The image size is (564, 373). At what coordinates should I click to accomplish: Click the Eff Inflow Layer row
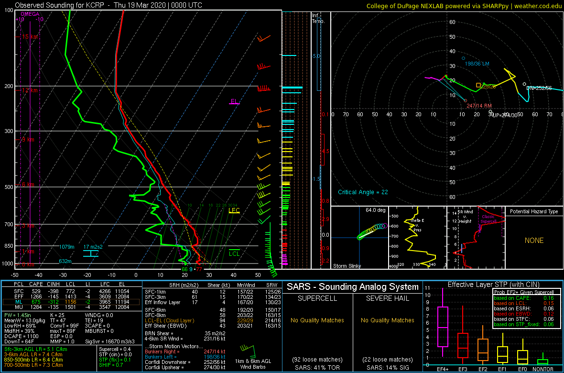[x=212, y=302]
